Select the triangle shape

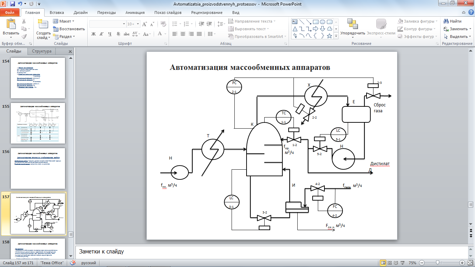[x=295, y=29]
